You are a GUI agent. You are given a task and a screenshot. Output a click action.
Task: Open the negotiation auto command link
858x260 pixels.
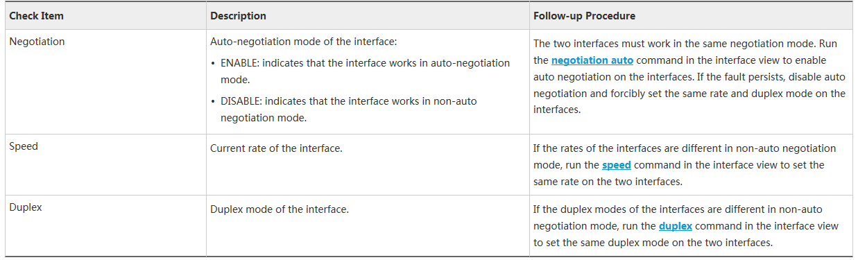point(592,60)
